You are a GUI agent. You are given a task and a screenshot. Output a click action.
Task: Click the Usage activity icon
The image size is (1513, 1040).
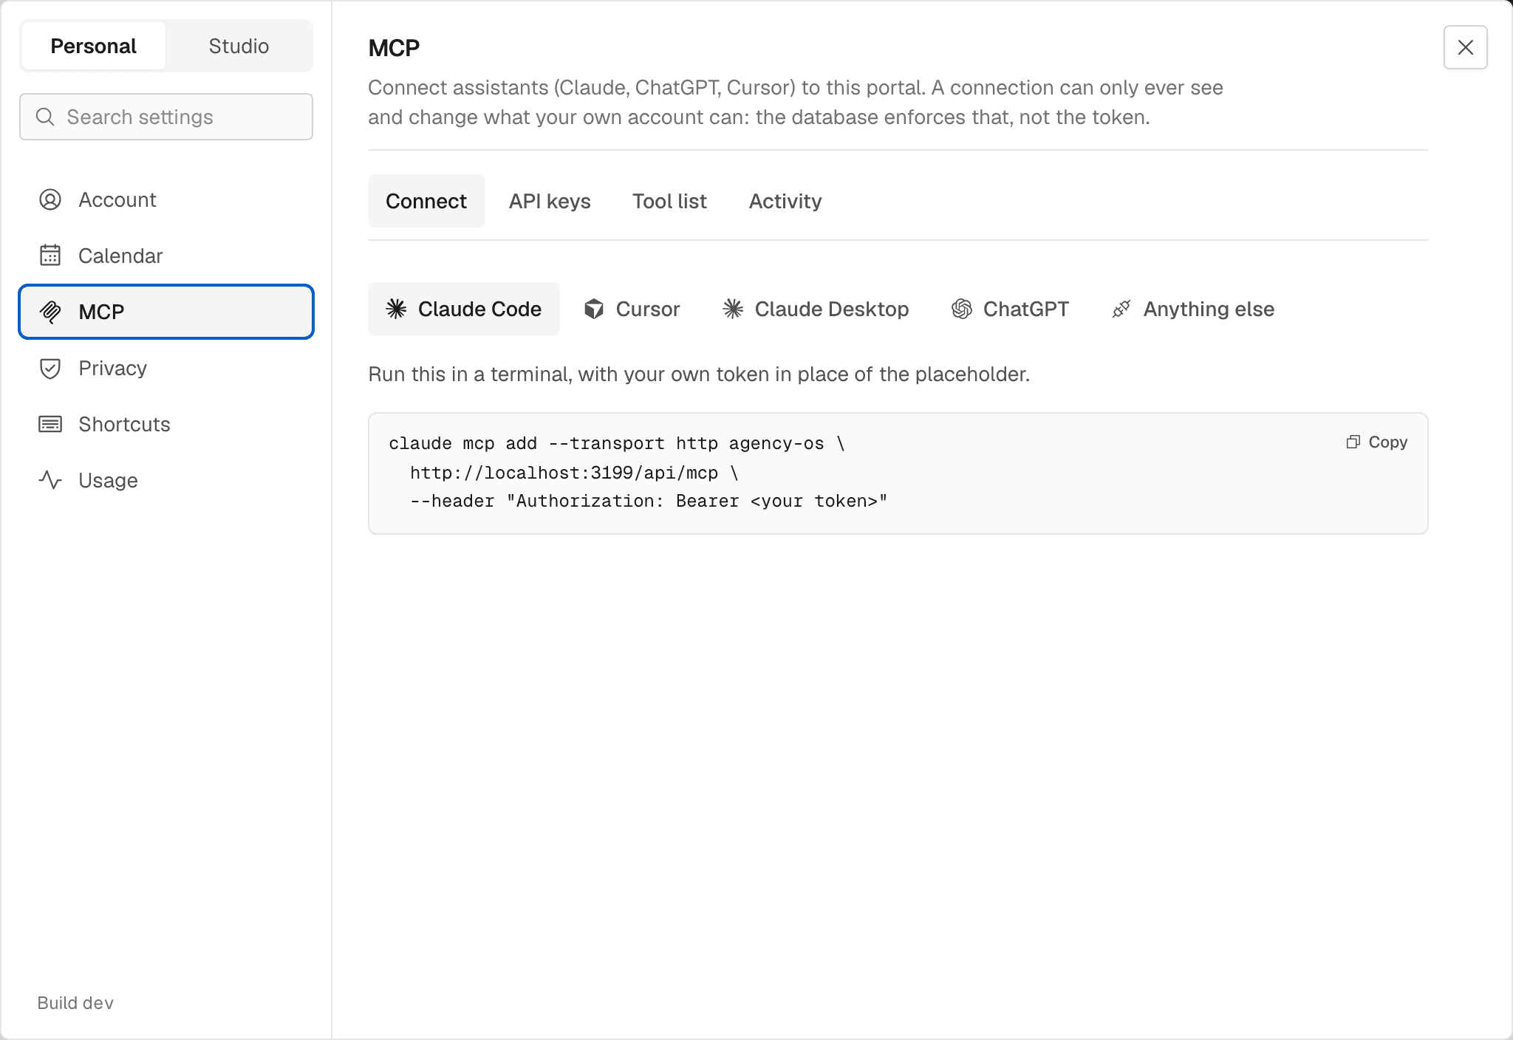coord(50,480)
